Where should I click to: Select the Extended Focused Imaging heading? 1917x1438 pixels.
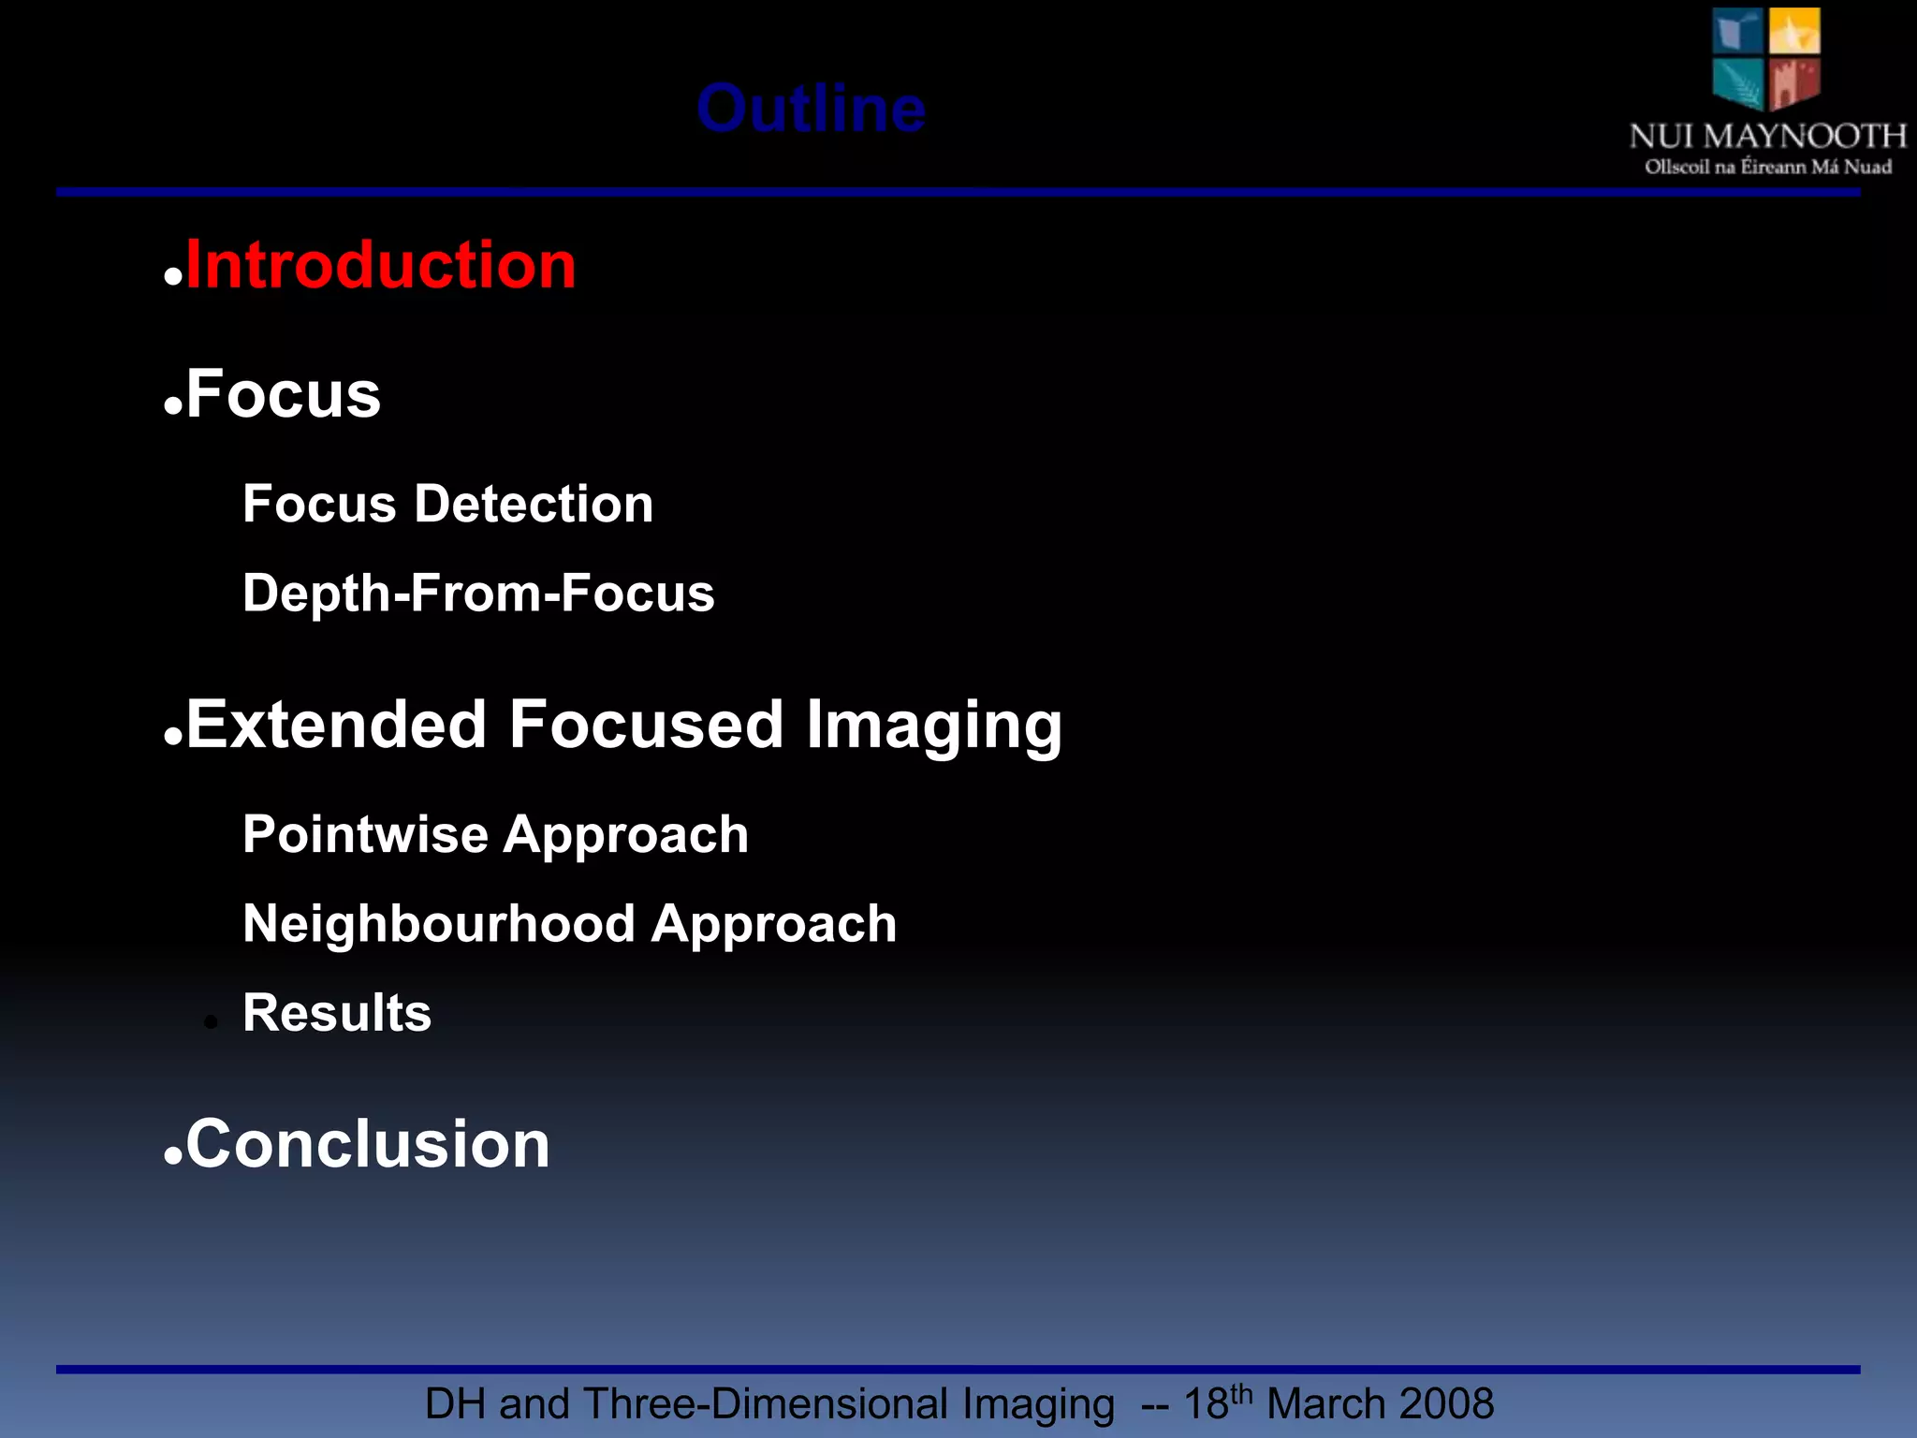[x=623, y=726]
